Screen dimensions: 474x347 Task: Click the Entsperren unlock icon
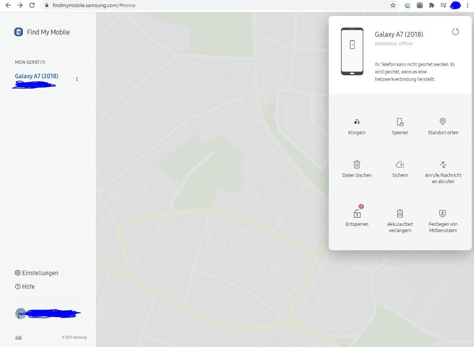coord(357,214)
